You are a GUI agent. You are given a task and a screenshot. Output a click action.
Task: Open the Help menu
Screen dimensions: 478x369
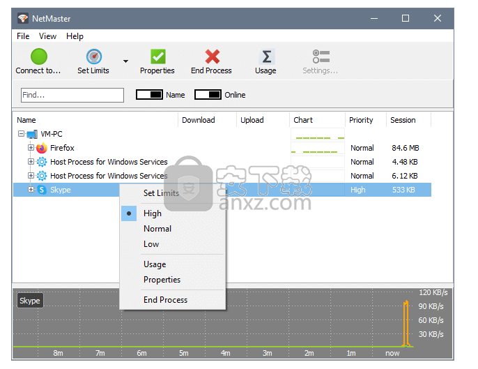75,36
